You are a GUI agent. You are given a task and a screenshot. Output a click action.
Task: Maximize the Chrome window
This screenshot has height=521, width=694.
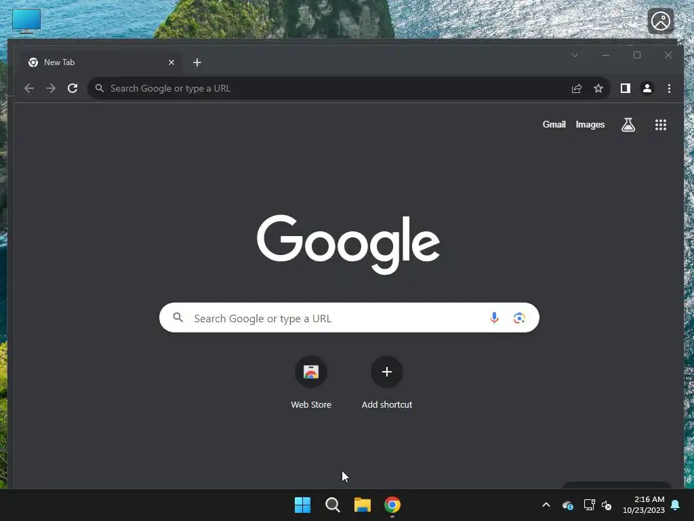tap(637, 55)
